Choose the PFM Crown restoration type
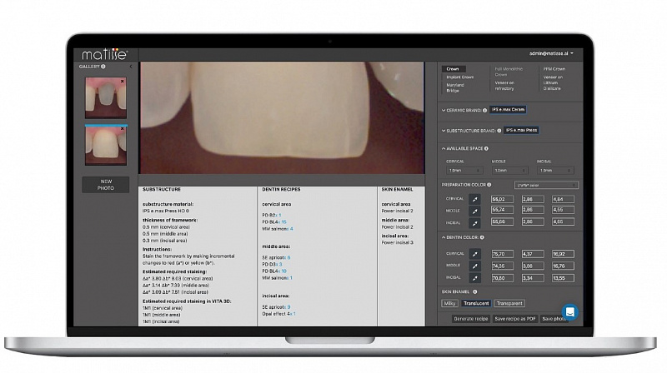 (554, 69)
